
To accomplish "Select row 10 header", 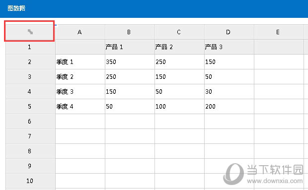I will point(30,181).
